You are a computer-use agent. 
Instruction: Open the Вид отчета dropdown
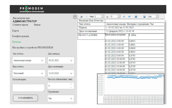pyautogui.click(x=29, y=73)
